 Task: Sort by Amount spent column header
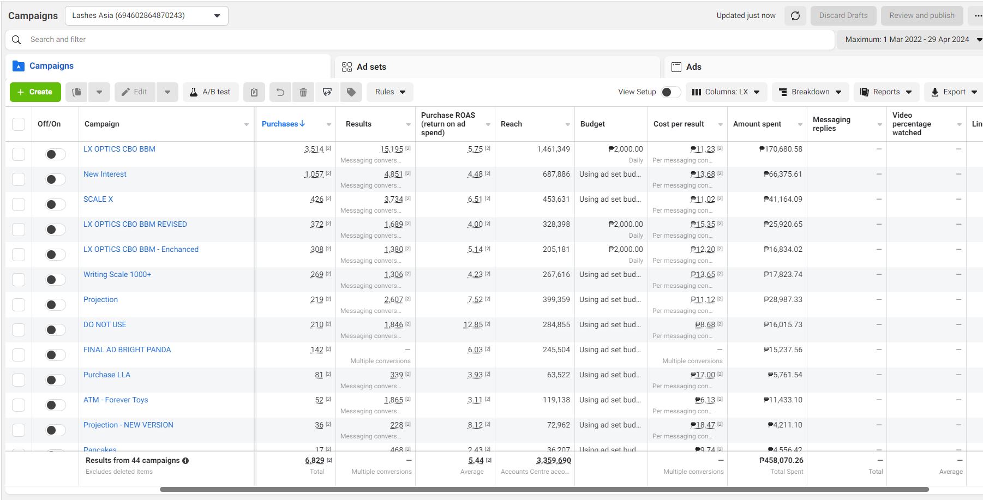[757, 124]
